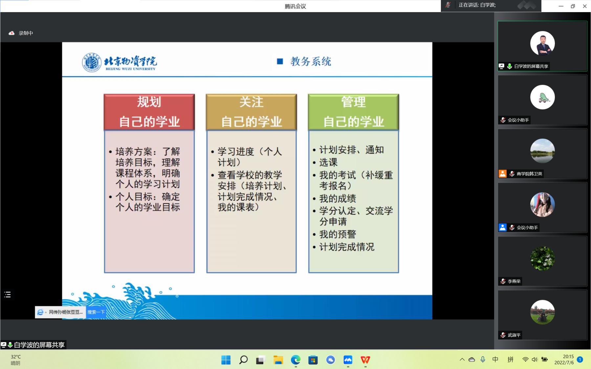Screen dimensions: 591x369
Task: Click the 网传孙杨张豆豆 news link
Action: pos(66,312)
